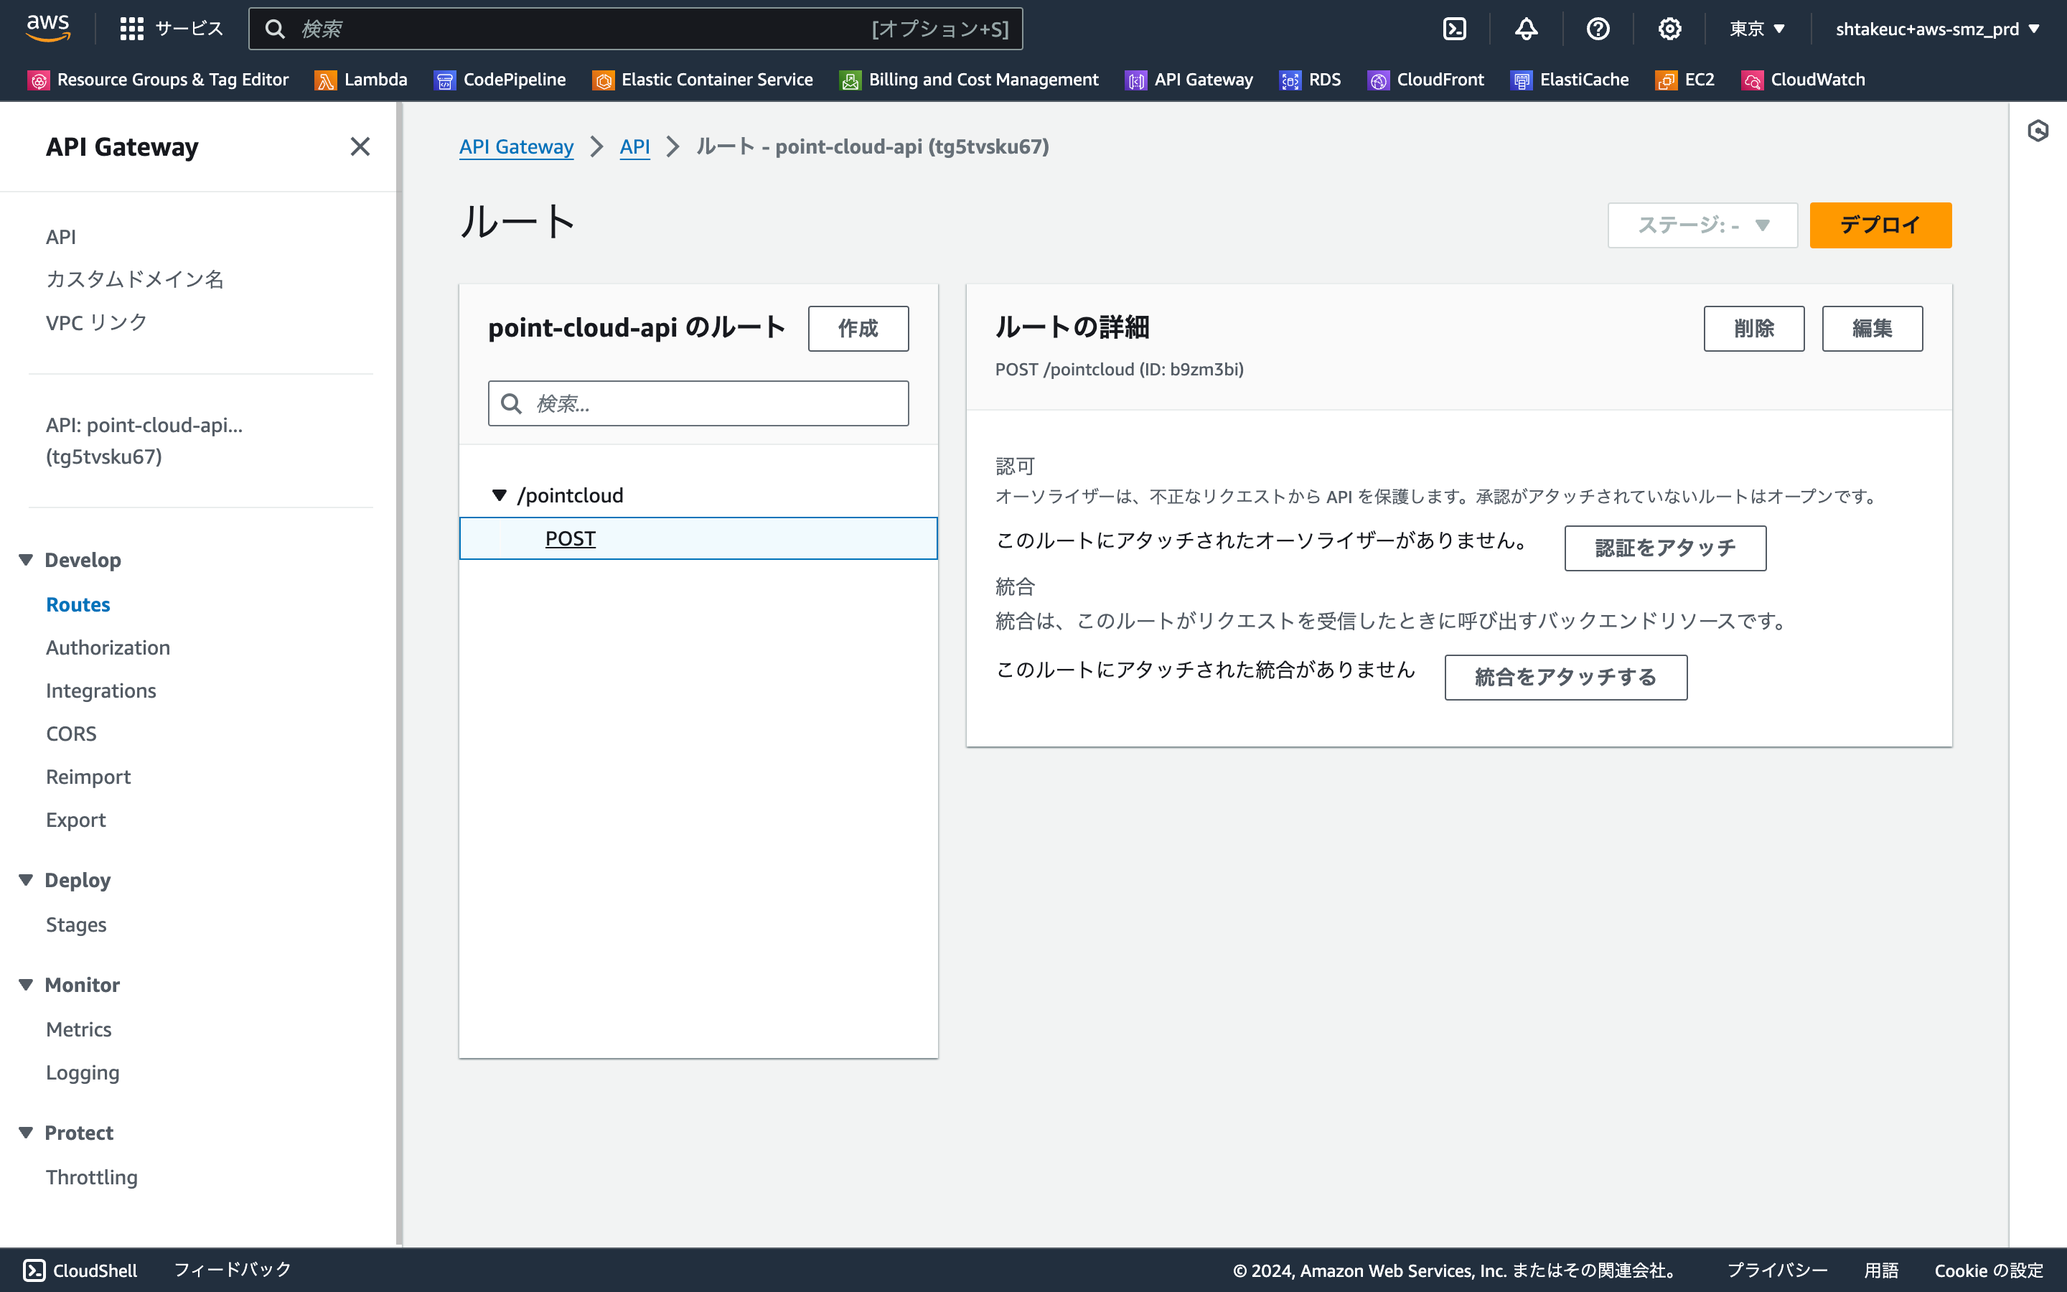
Task: Open Integrations in the sidebar
Action: [x=100, y=691]
